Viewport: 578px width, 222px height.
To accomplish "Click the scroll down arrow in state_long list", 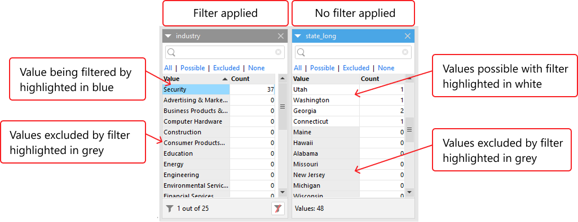I will tap(409, 192).
